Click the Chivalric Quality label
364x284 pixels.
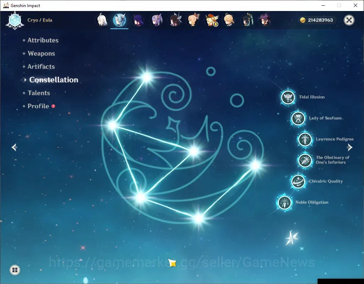pos(326,181)
